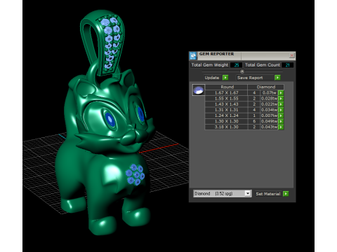Click the Total Gem Count label
Viewport: 337px width, 252px height.
[263, 65]
